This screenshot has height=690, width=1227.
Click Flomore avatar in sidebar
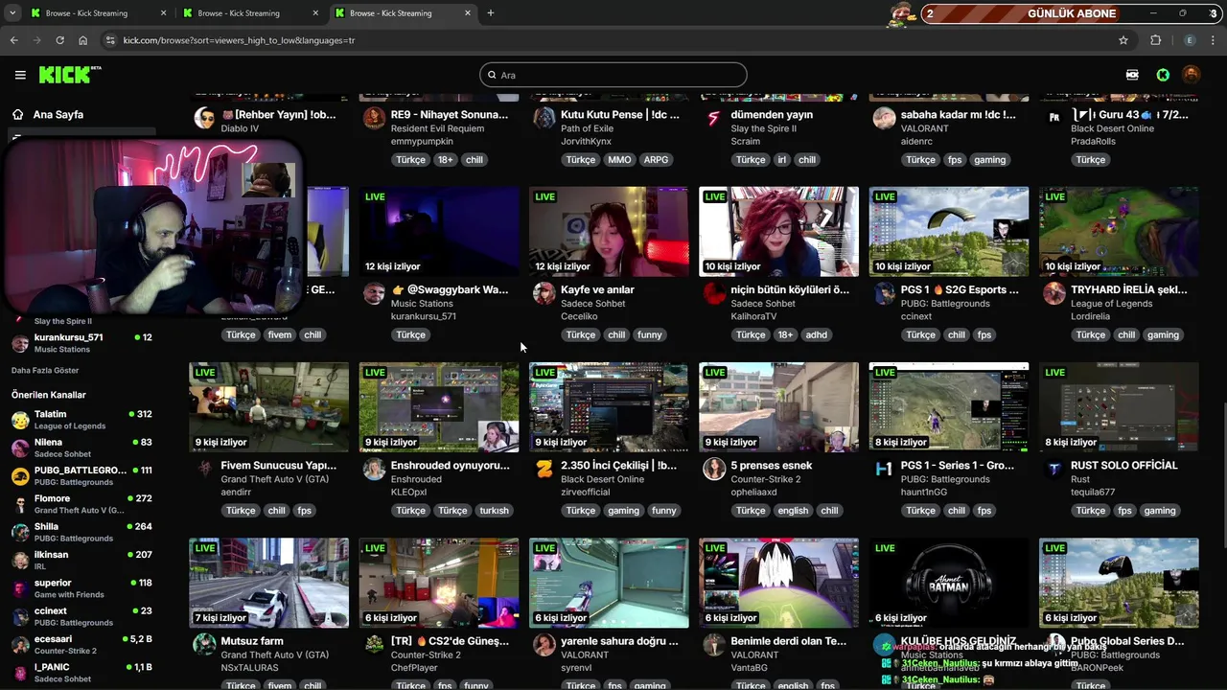[x=20, y=504]
